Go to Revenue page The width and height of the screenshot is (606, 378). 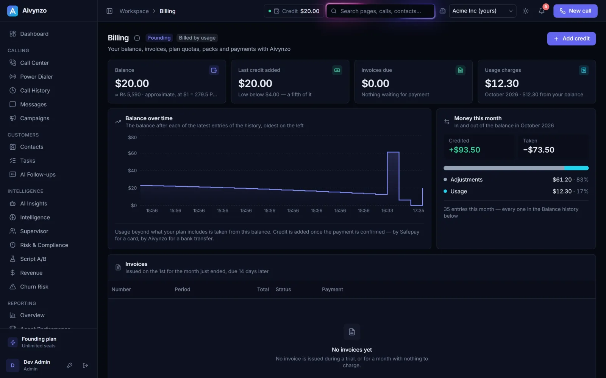click(x=48, y=273)
